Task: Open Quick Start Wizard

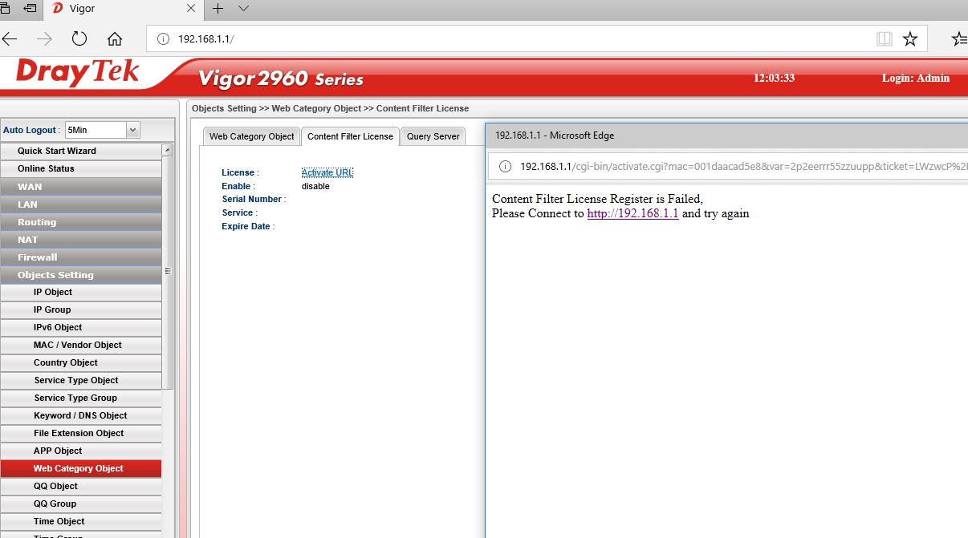Action: click(80, 151)
